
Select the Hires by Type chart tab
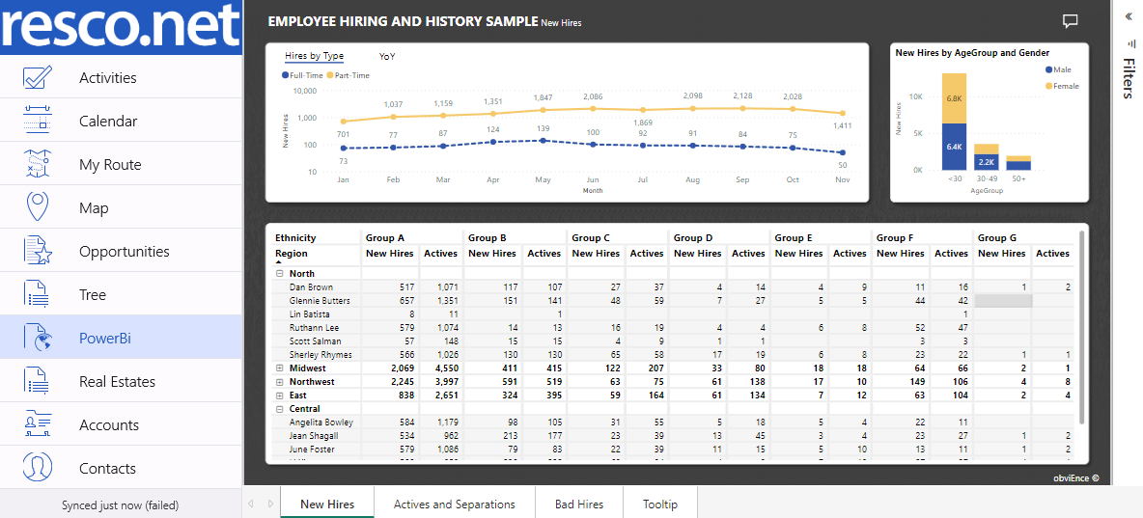(x=314, y=56)
